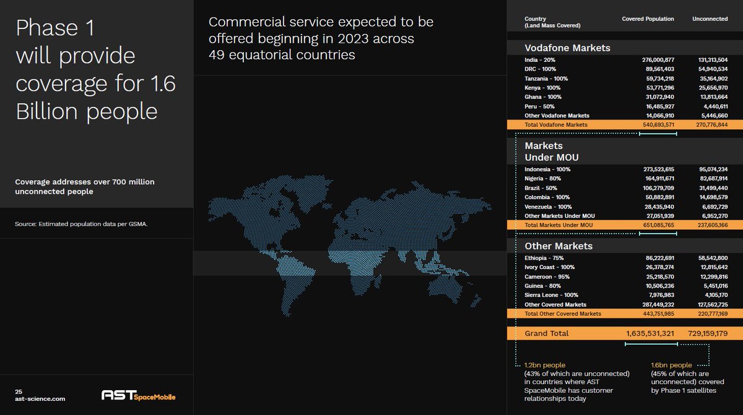The height and width of the screenshot is (415, 743).
Task: Select 'Coverage addresses over 700 million' text
Action: click(x=85, y=188)
